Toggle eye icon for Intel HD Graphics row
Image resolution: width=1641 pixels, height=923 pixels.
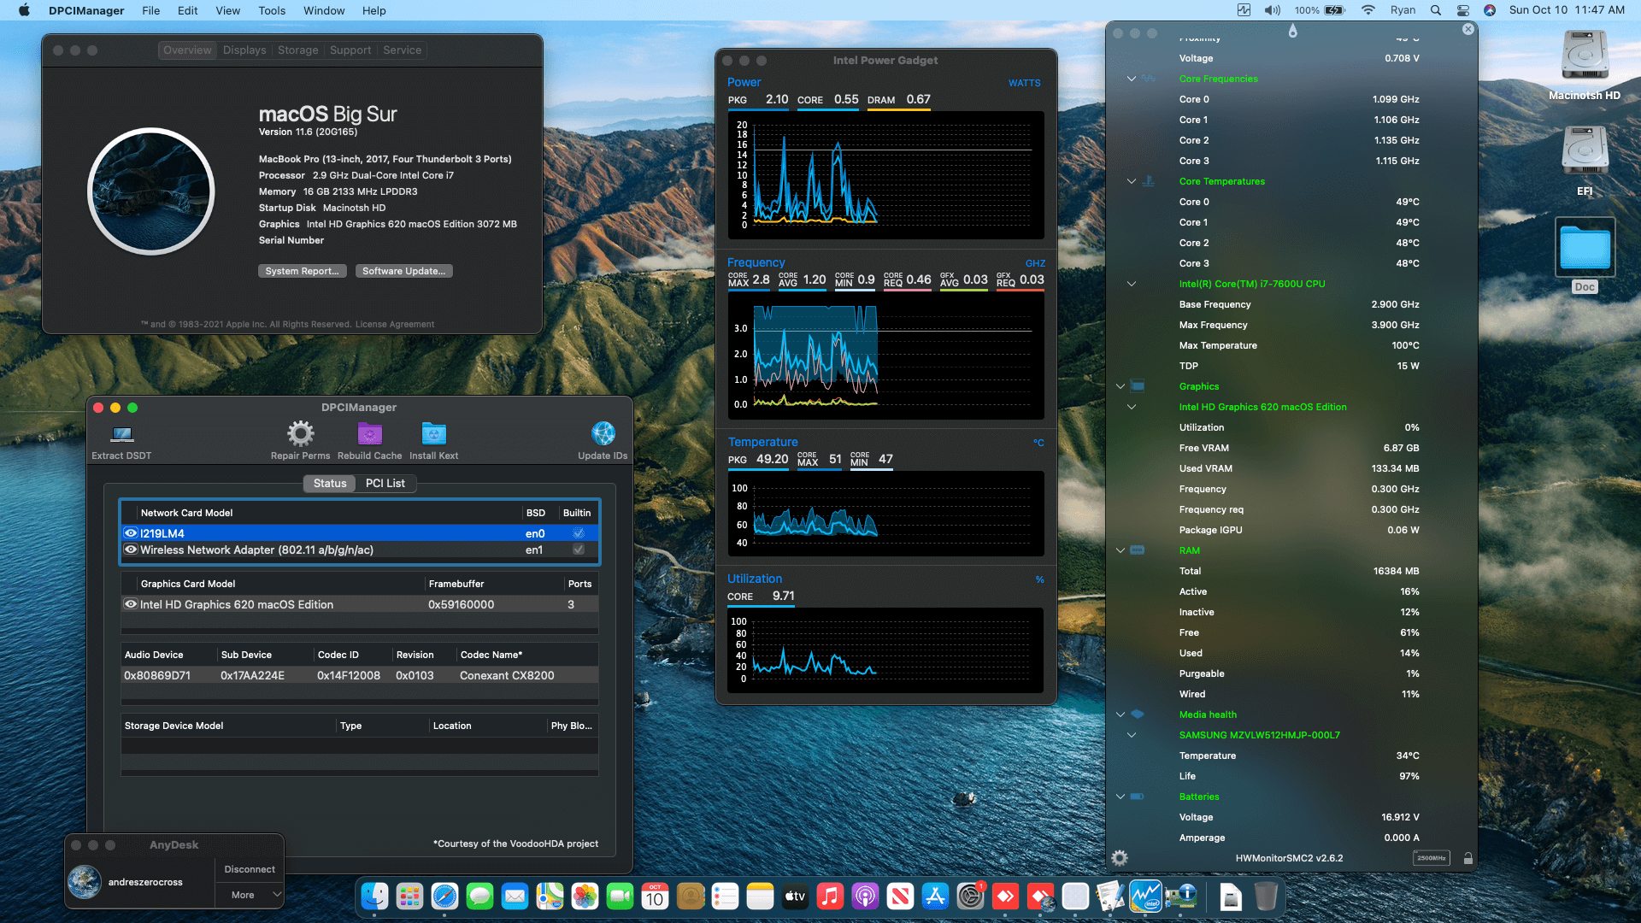[x=131, y=604]
